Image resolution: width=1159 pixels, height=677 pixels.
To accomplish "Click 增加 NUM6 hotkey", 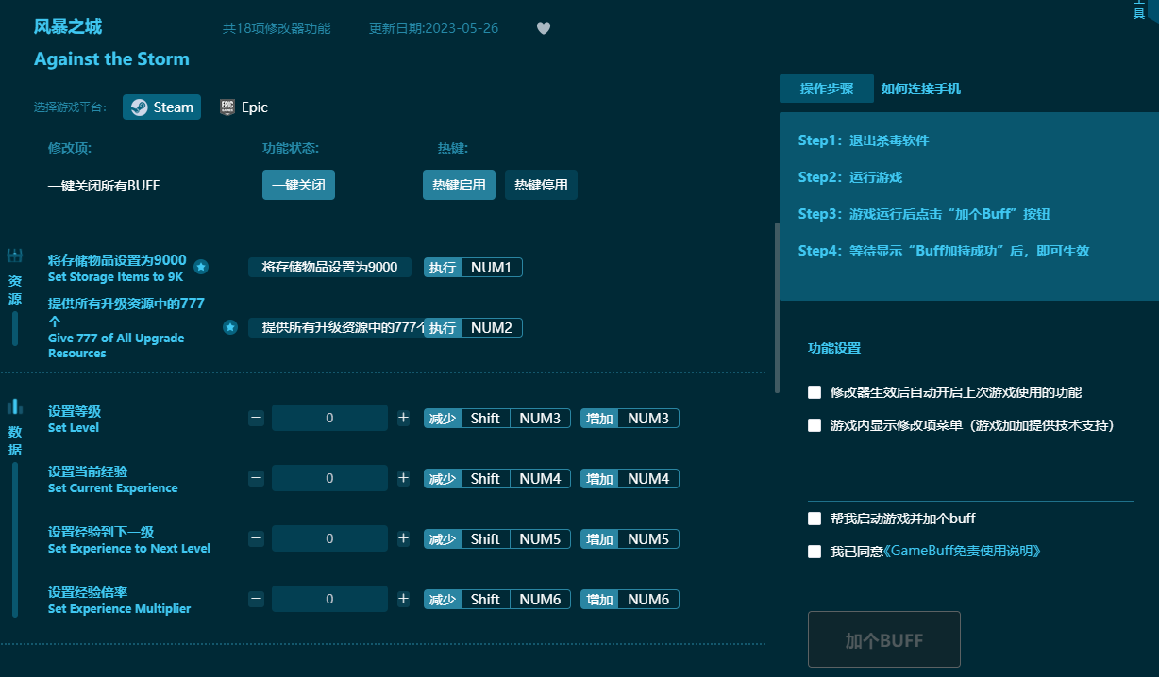I will [x=630, y=599].
